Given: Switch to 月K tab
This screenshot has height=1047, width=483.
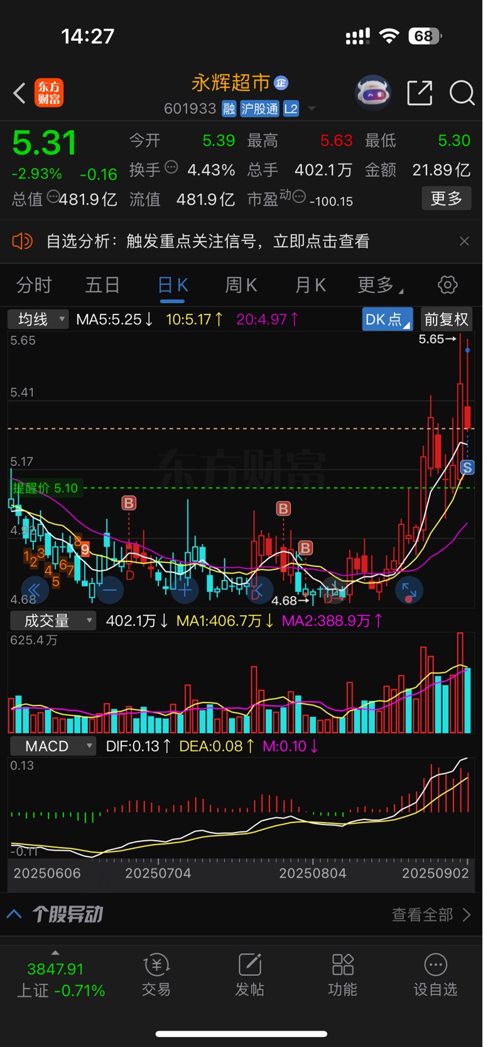Looking at the screenshot, I should [310, 285].
